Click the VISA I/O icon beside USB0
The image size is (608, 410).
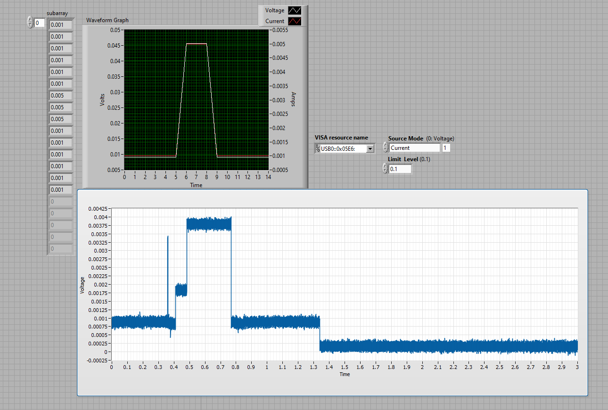(x=318, y=149)
